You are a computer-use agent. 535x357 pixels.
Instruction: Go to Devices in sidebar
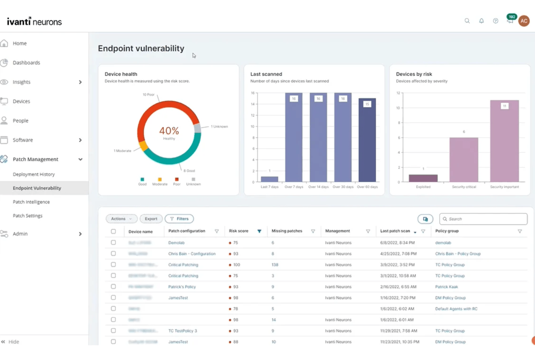point(21,101)
